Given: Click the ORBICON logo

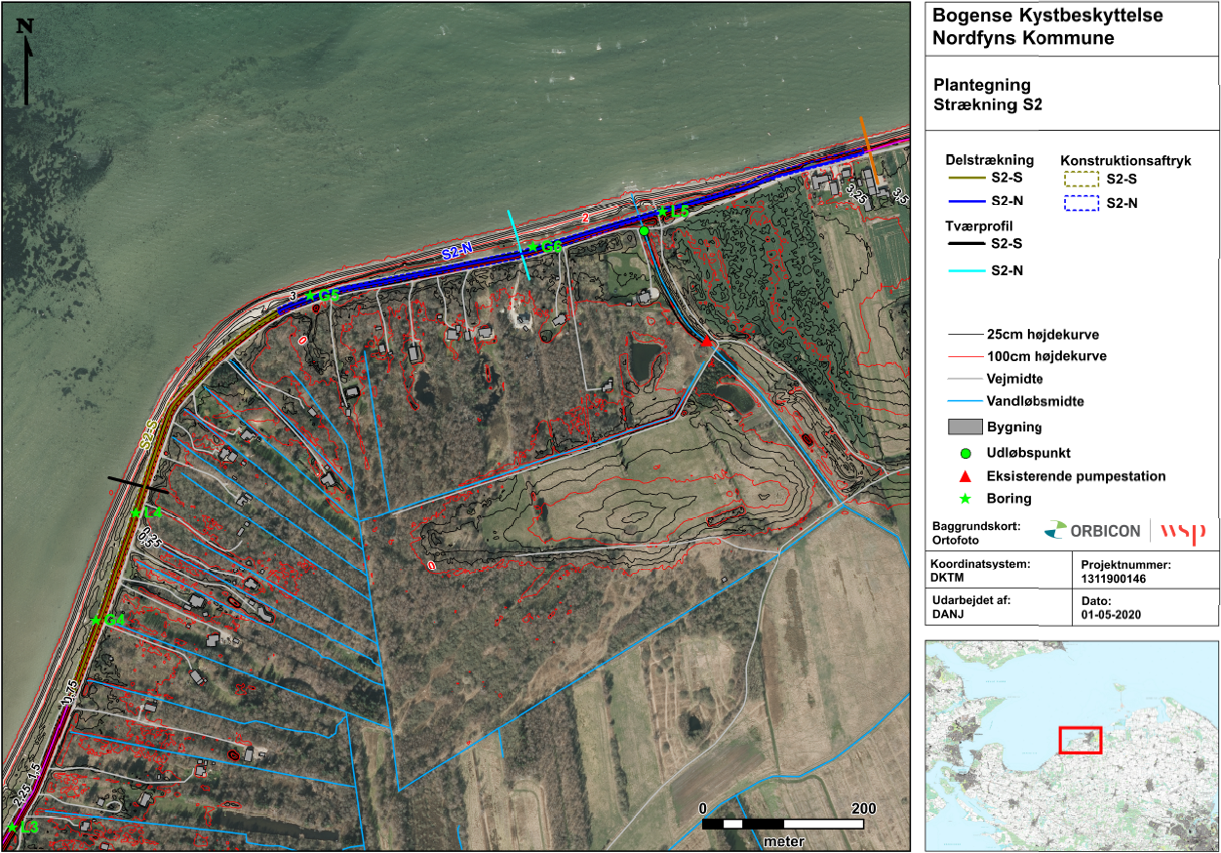Looking at the screenshot, I should (x=1091, y=531).
